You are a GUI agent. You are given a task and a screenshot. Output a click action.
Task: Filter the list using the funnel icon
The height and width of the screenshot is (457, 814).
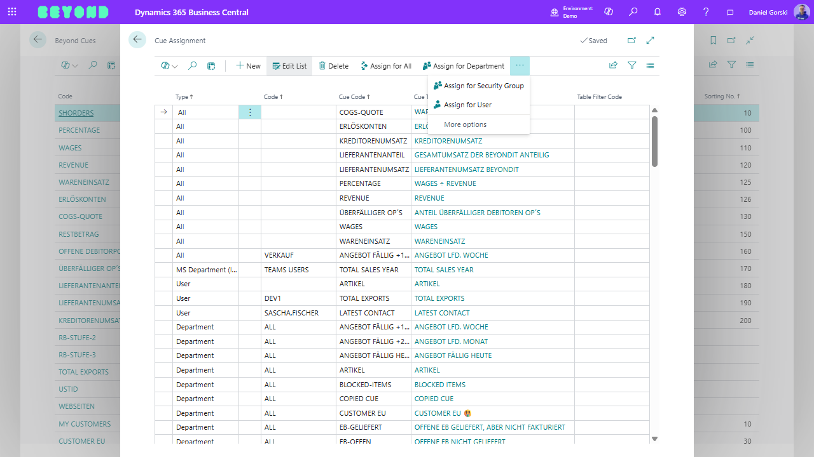click(x=631, y=65)
